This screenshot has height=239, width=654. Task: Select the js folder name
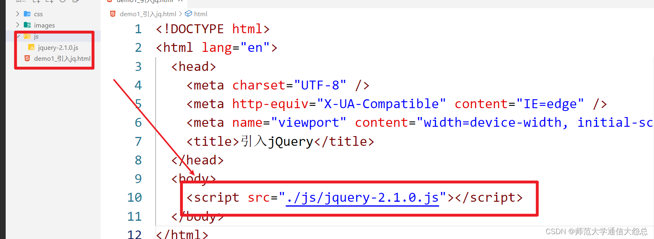[x=36, y=36]
